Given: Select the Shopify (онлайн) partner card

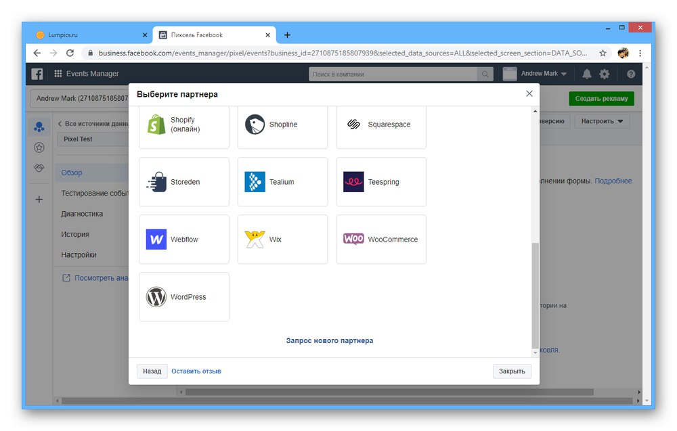Looking at the screenshot, I should [x=184, y=127].
